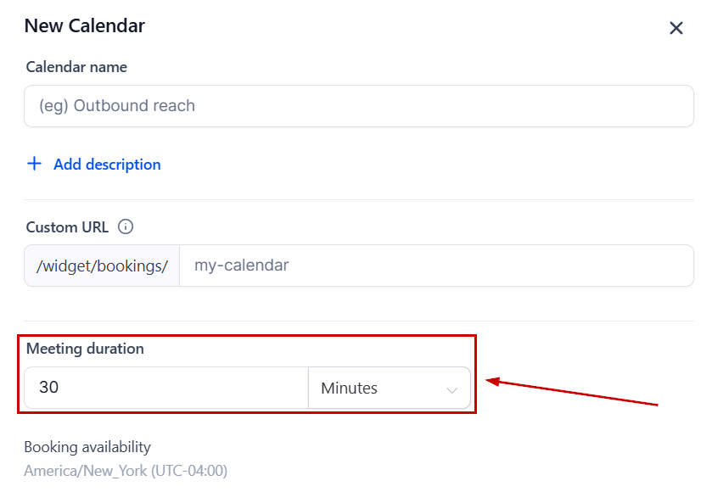Click the chevron arrow in Minutes selector

point(451,389)
